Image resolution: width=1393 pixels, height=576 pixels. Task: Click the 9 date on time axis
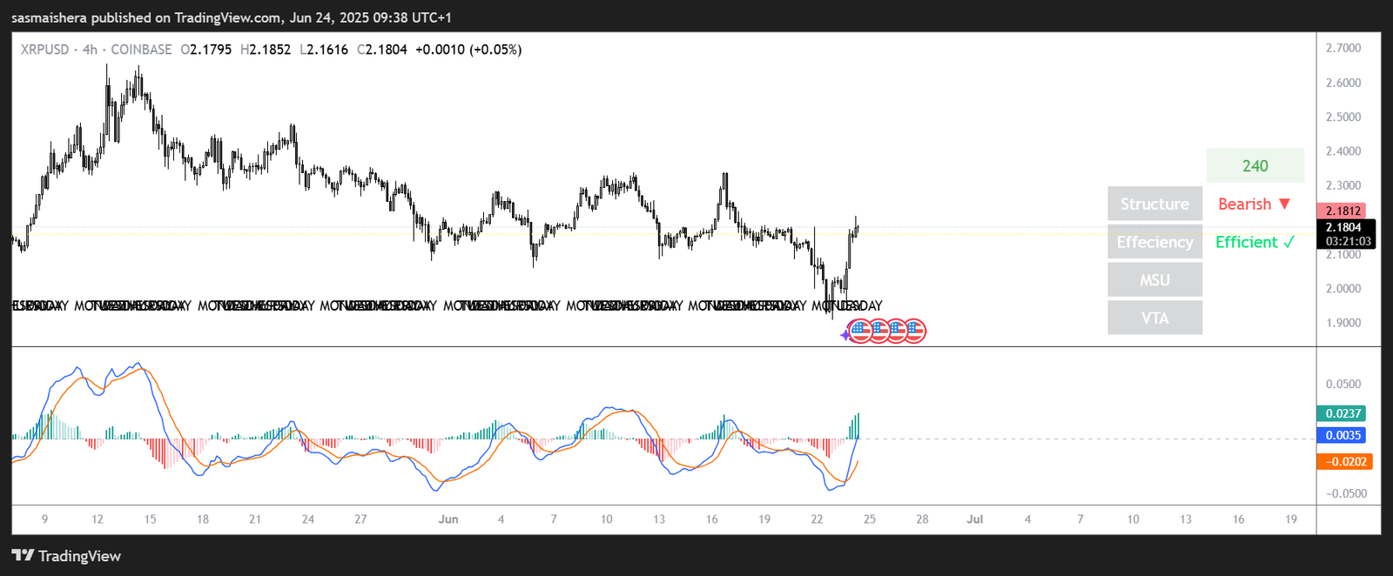44,519
